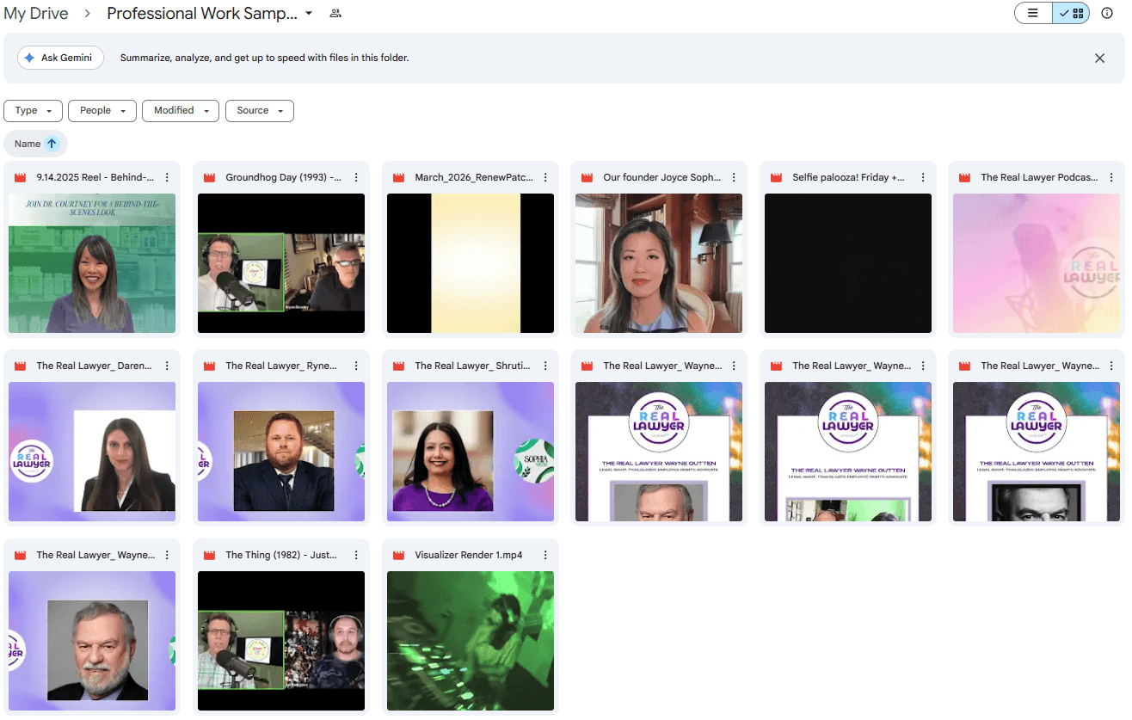
Task: Click the video icon beside Selfie palooza! Friday
Action: [x=776, y=177]
